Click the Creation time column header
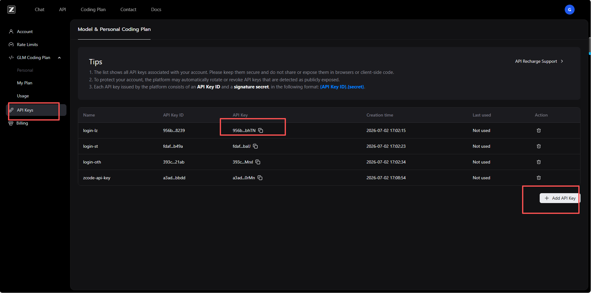 (380, 115)
